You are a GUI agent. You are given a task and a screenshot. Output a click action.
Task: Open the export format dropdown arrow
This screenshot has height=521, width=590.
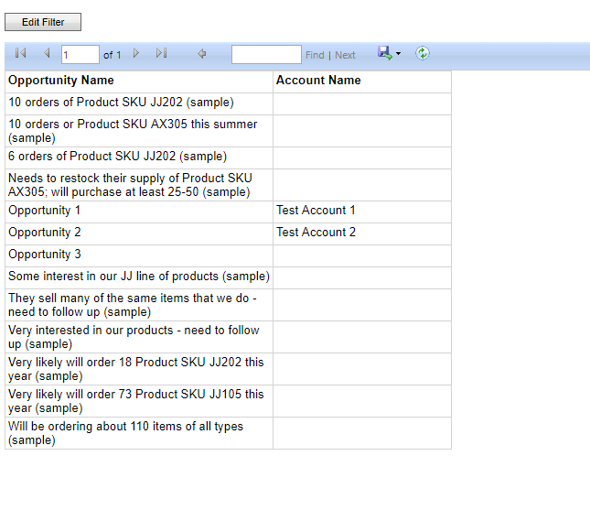[399, 53]
